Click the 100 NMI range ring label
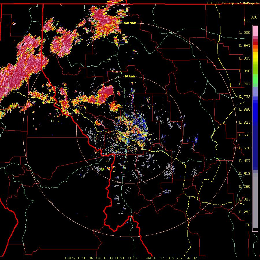Image resolution: width=260 pixels, height=260 pixels. point(130,23)
